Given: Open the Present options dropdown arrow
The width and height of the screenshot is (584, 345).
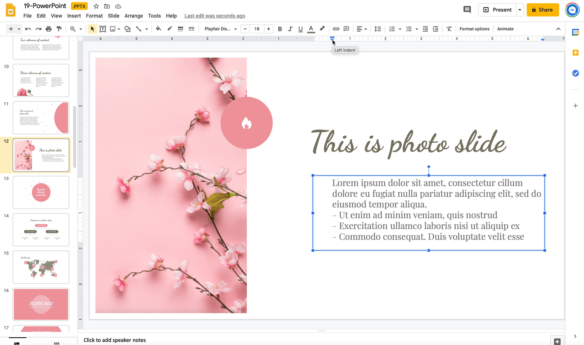Looking at the screenshot, I should [520, 10].
